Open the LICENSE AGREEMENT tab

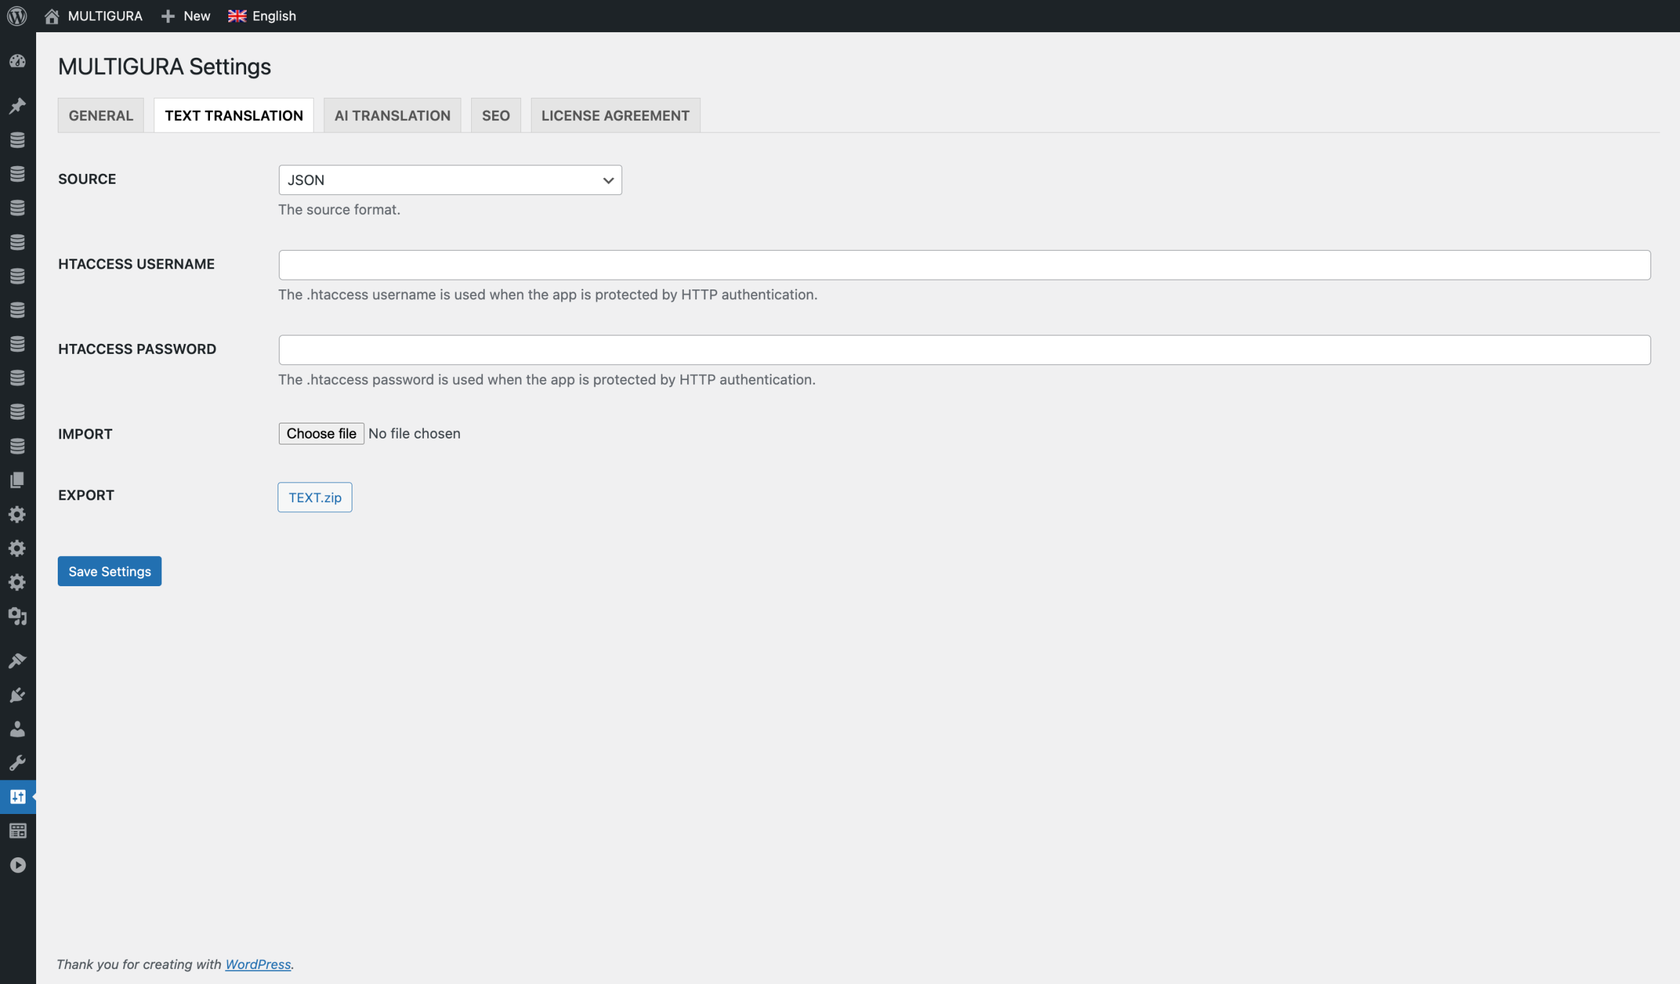[616, 116]
